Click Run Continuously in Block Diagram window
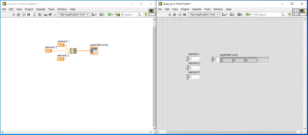The image size is (308, 135). (18, 14)
